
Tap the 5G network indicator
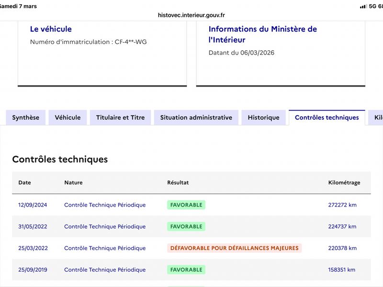(372, 6)
